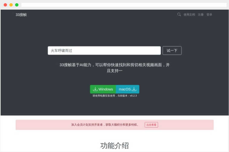Click the description text 33搜帧基于AI能力
The width and height of the screenshot is (229, 152).
(x=75, y=65)
